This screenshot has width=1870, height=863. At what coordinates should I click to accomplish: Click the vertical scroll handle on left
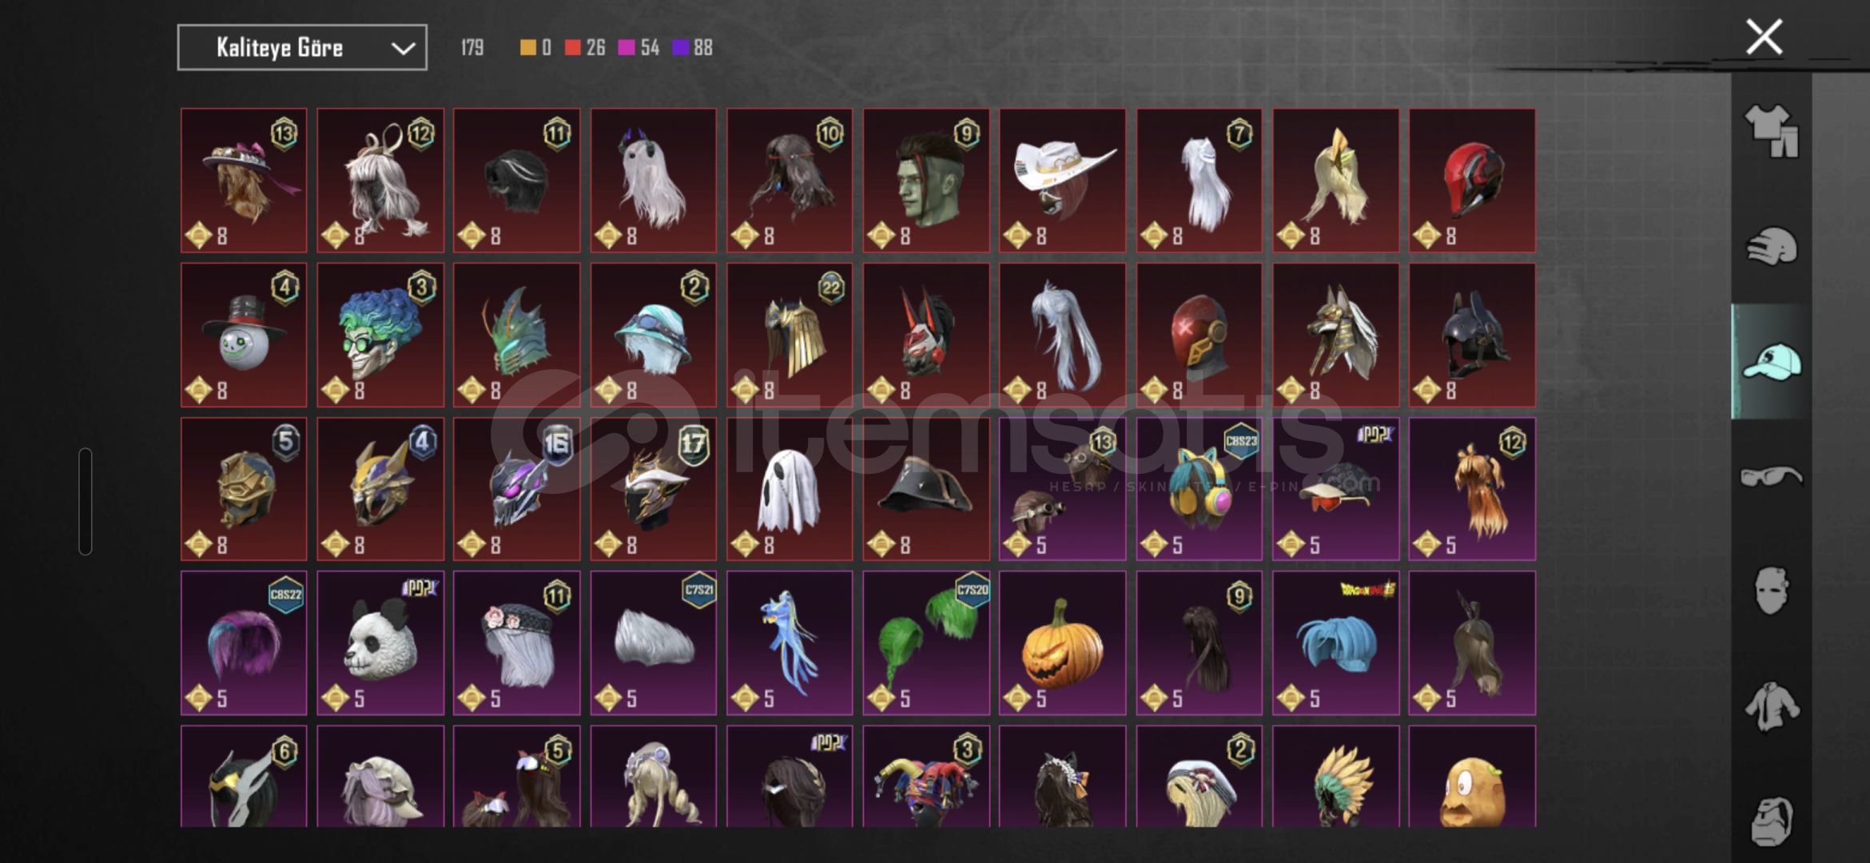pos(86,501)
